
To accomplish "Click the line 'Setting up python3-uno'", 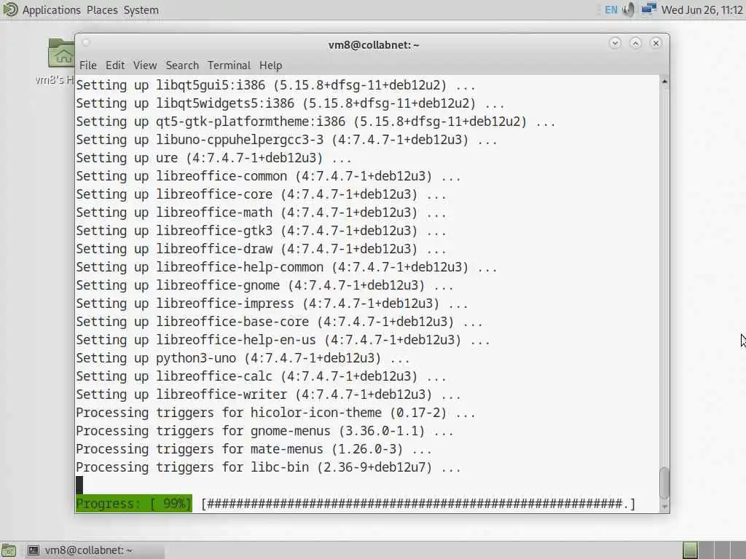I will 243,358.
